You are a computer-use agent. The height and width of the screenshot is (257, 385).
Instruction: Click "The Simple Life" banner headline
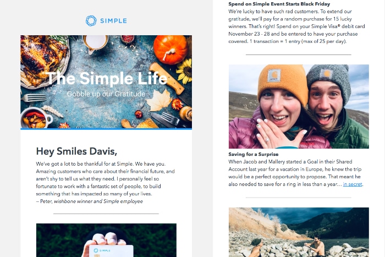pyautogui.click(x=106, y=79)
